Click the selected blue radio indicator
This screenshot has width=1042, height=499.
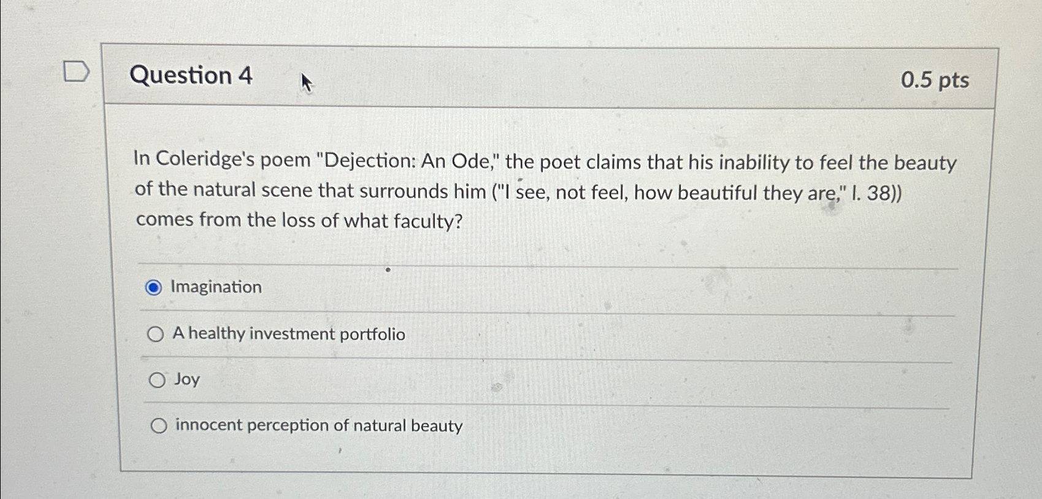coord(153,287)
